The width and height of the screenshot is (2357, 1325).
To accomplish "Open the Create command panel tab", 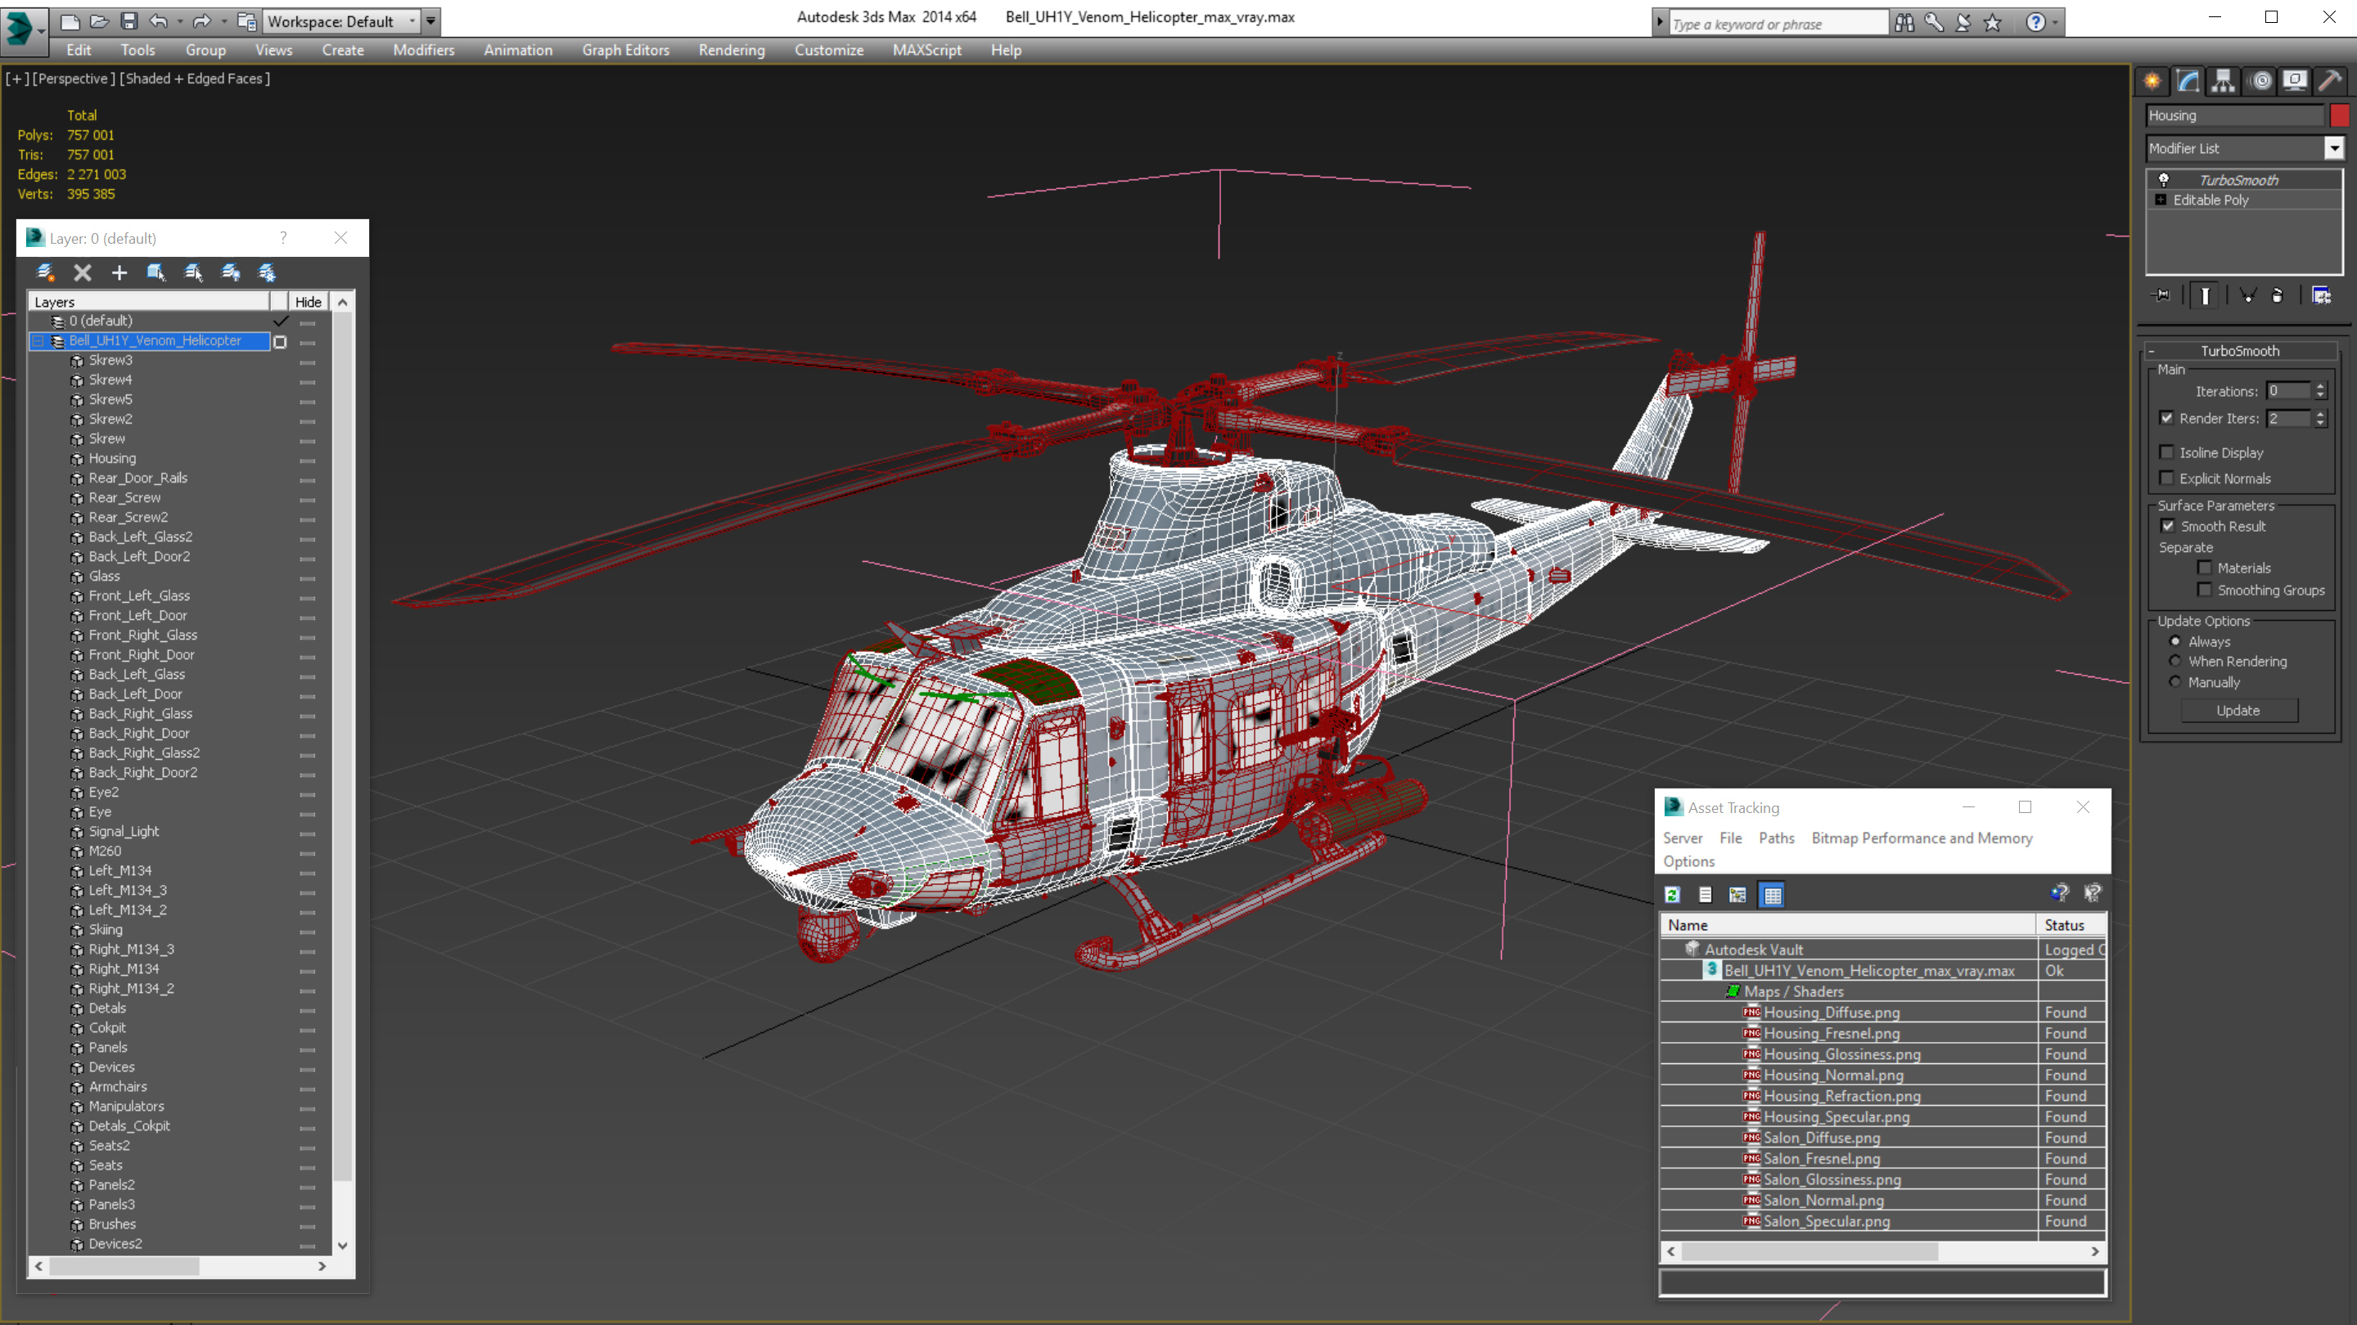I will [2152, 80].
